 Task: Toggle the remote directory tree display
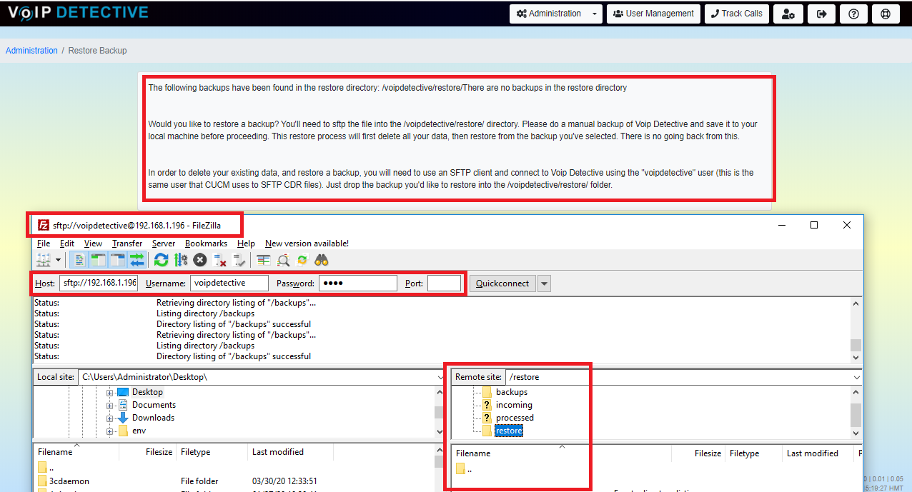117,260
